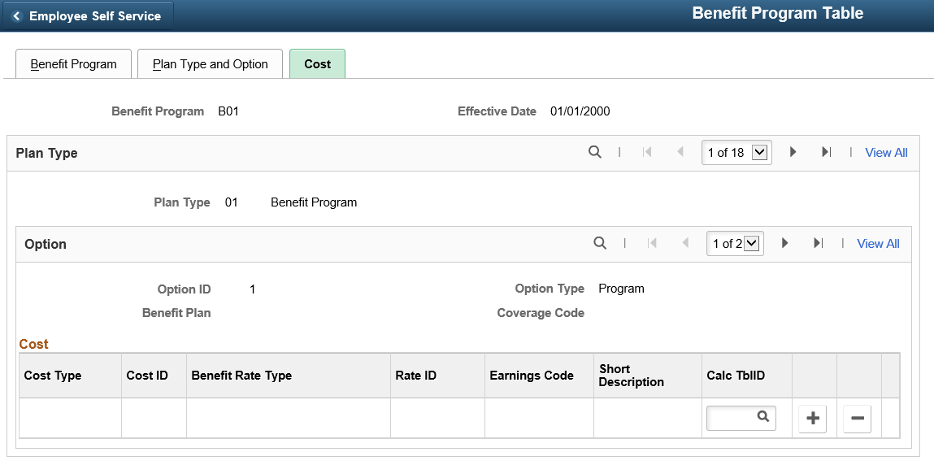The image size is (934, 465).
Task: Click the Option Type value Program
Action: coord(621,289)
